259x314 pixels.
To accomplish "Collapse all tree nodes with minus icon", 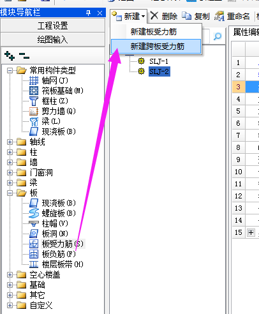I will click(24, 56).
